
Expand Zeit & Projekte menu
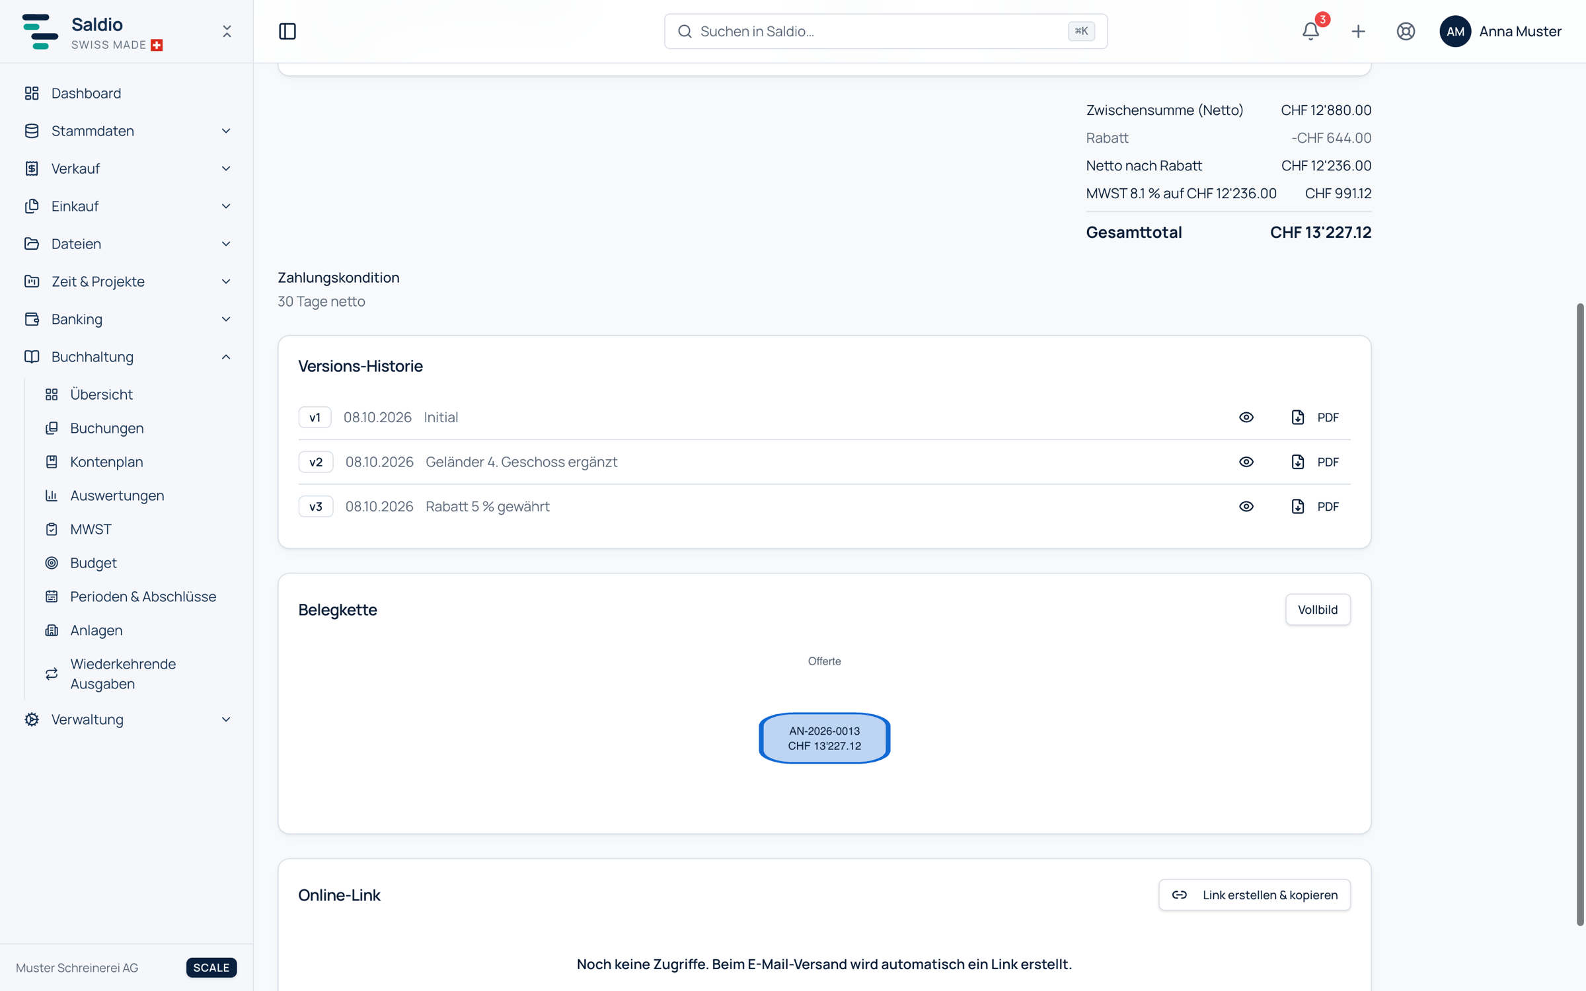point(126,281)
